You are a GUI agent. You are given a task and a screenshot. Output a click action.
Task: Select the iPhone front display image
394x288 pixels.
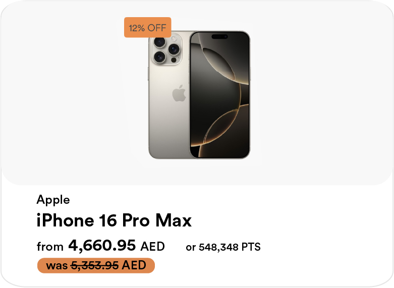pos(219,95)
